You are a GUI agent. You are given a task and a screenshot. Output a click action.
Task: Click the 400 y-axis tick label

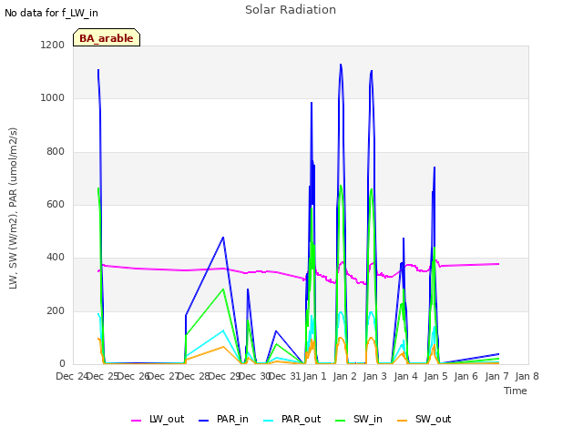56,258
